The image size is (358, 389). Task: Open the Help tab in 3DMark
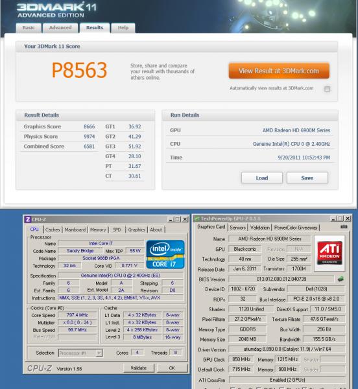[x=123, y=28]
